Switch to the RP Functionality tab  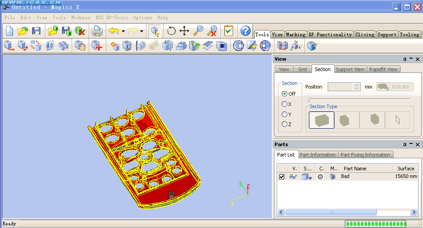pyautogui.click(x=330, y=34)
